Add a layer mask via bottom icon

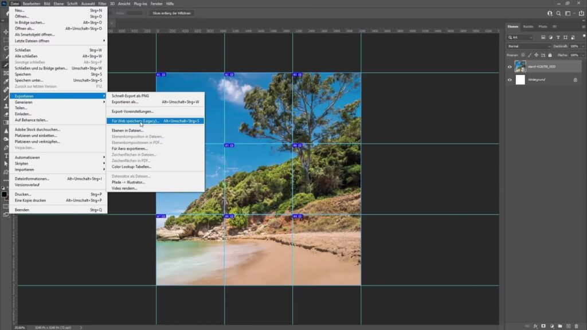543,326
